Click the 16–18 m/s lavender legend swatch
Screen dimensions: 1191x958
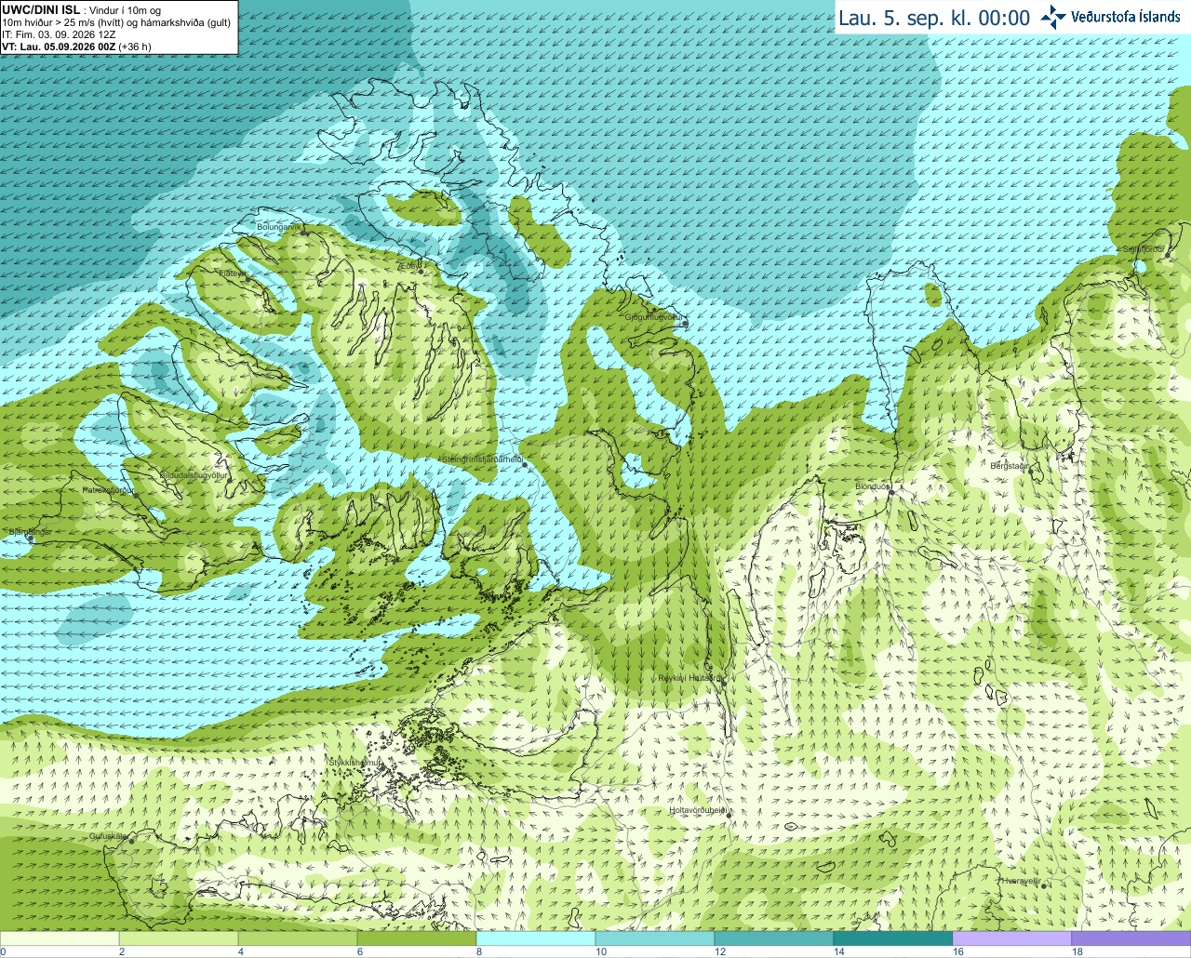[x=1012, y=938]
